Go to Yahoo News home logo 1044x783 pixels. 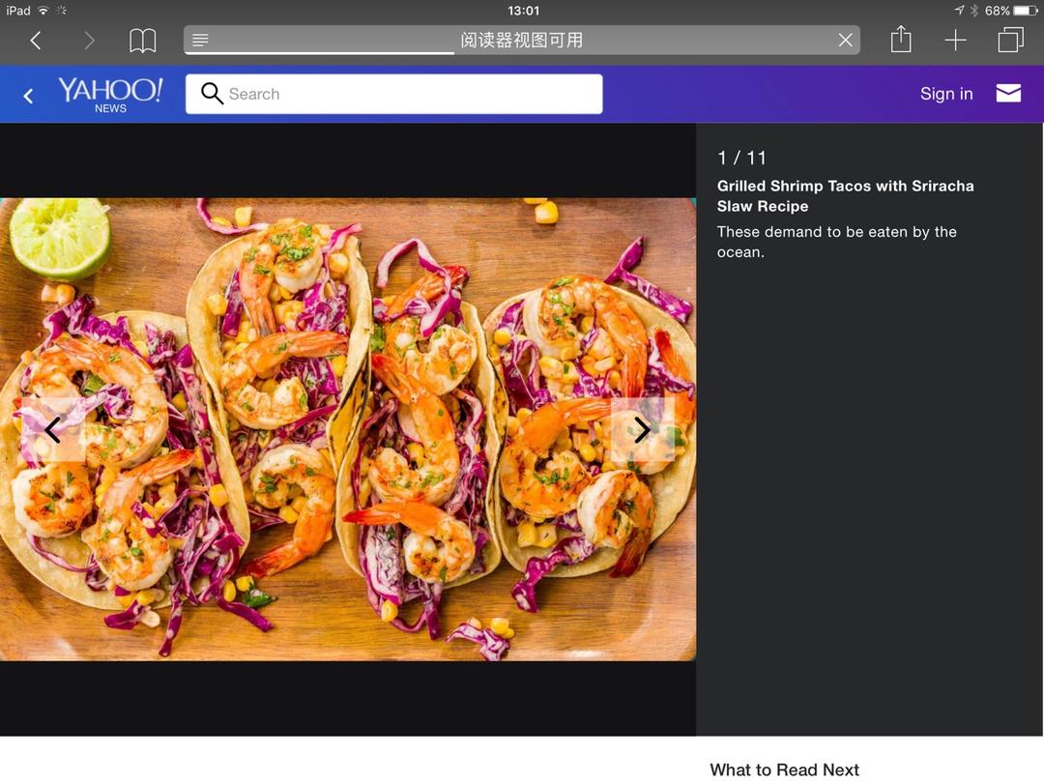(x=110, y=95)
